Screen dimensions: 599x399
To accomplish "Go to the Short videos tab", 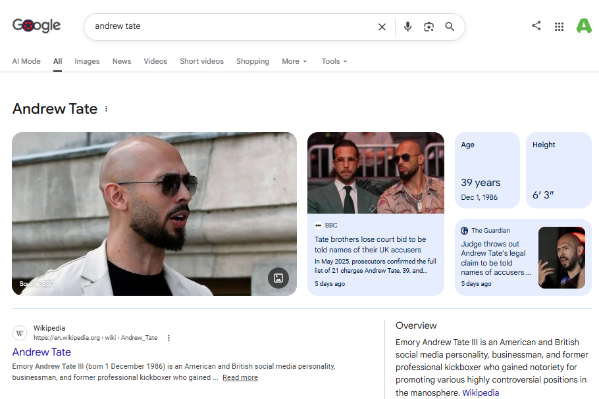I will (201, 61).
